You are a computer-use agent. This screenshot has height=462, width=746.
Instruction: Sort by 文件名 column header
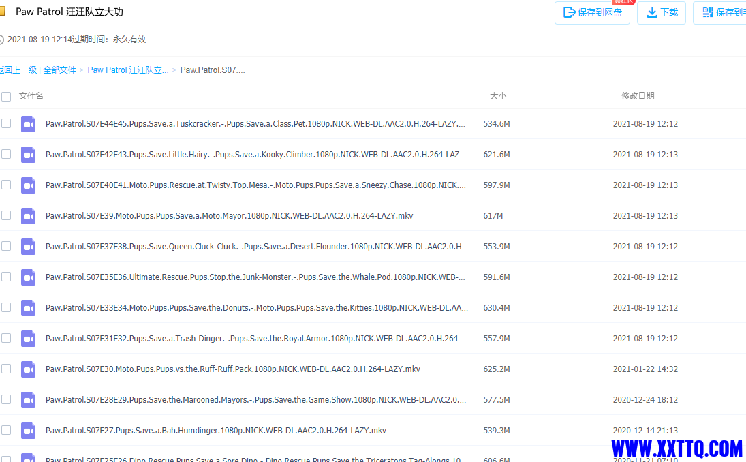coord(31,96)
